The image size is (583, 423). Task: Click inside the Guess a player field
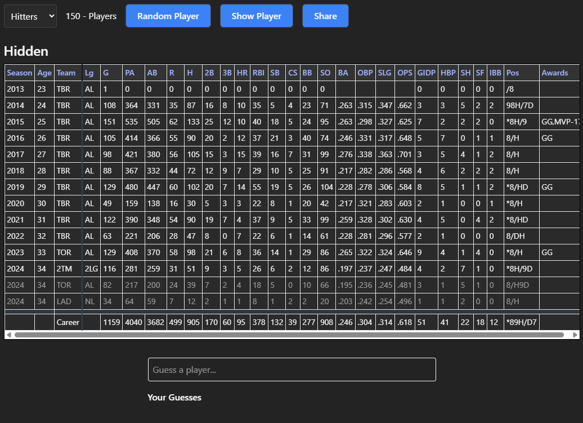pos(291,369)
